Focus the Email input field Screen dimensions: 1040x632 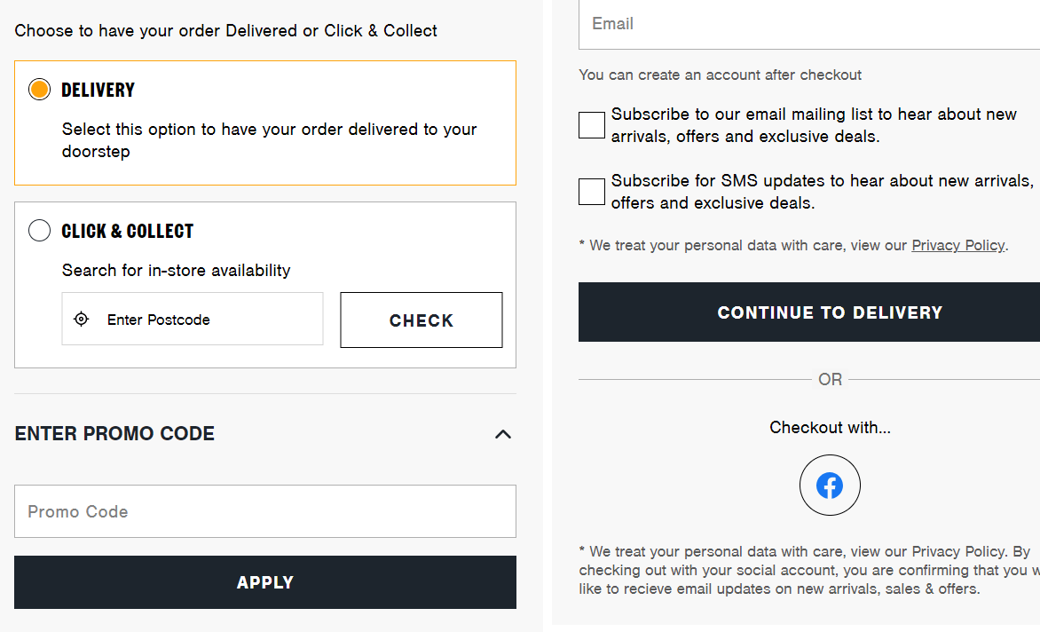(799, 24)
